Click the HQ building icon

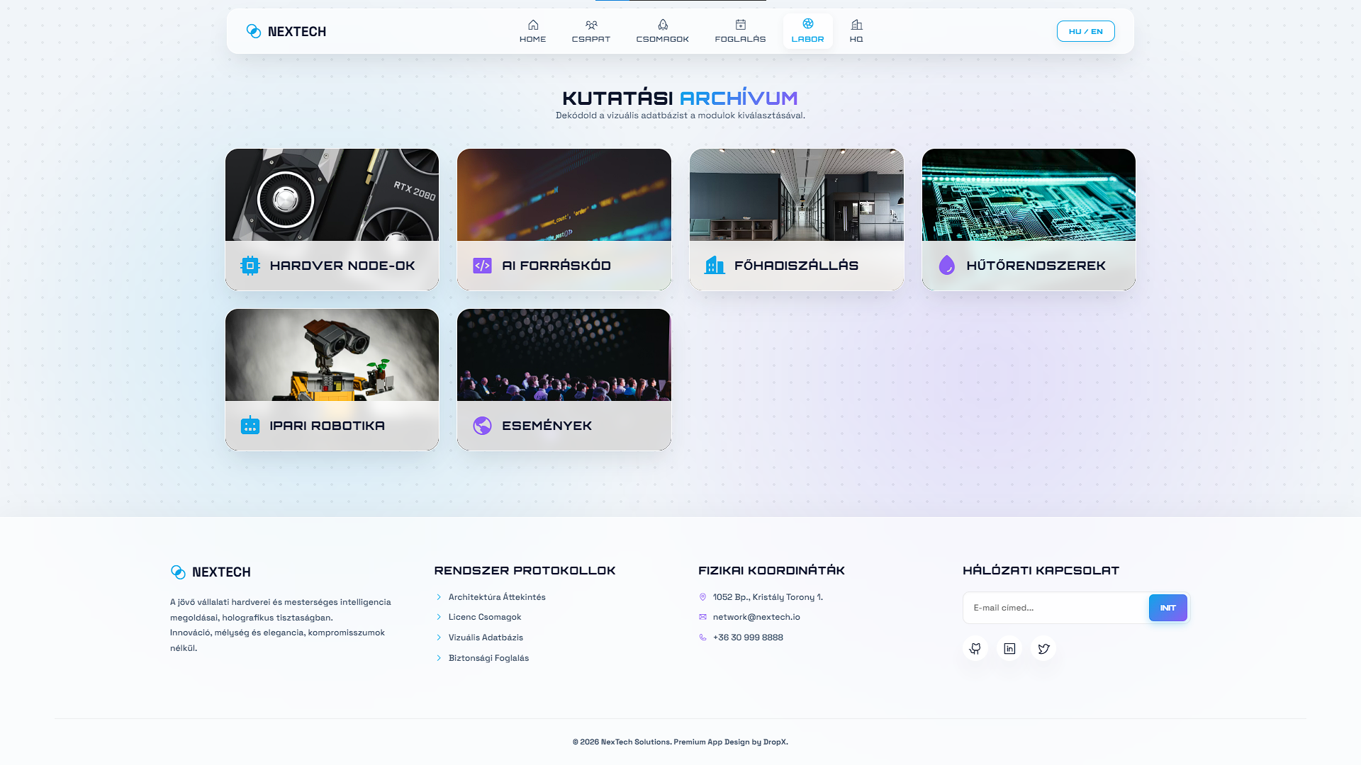point(856,25)
